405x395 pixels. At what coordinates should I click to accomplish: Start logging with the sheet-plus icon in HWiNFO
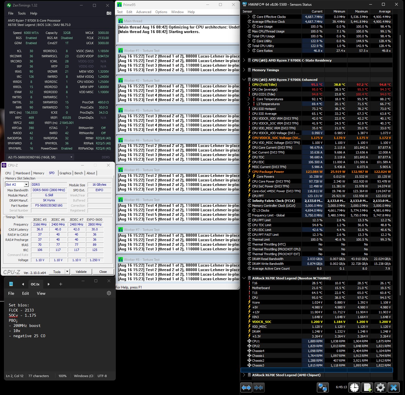coord(367,388)
